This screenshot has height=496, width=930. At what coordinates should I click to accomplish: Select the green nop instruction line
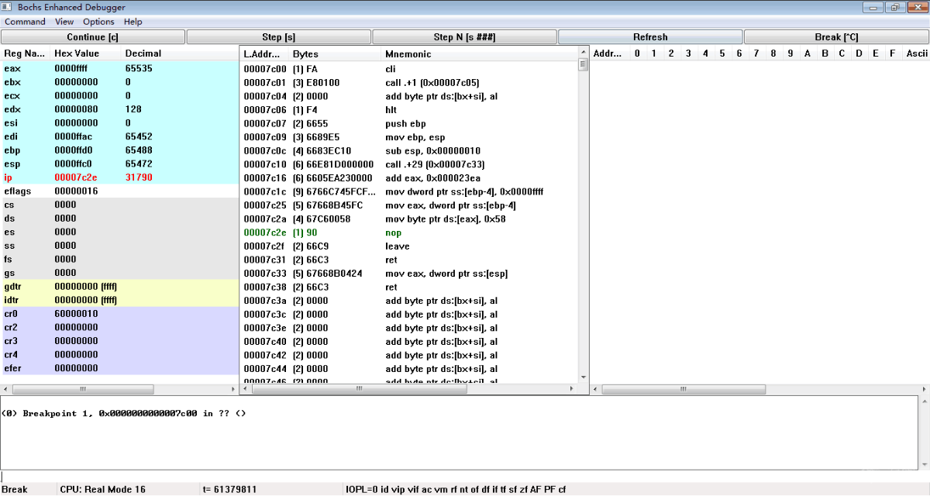click(409, 232)
